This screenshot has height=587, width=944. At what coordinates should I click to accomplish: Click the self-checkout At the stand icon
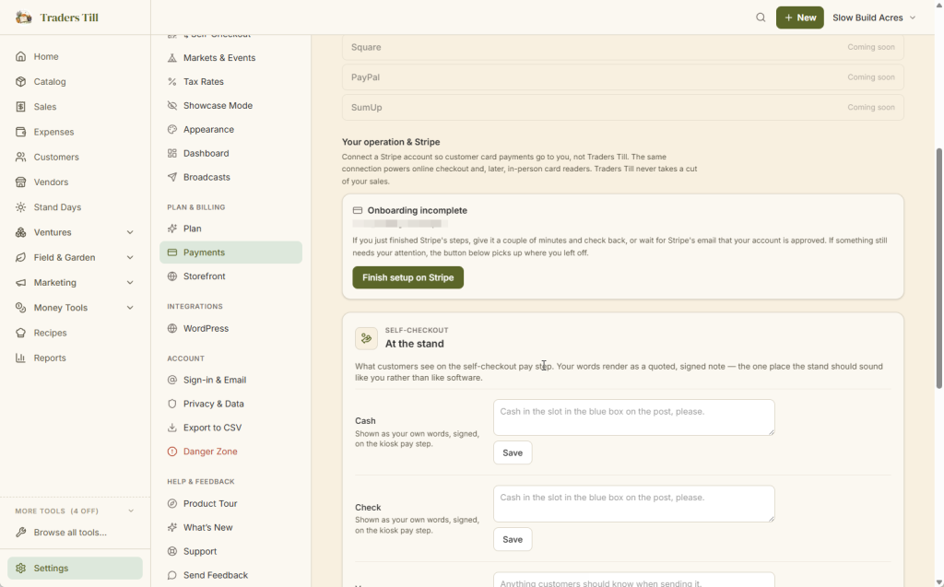366,338
